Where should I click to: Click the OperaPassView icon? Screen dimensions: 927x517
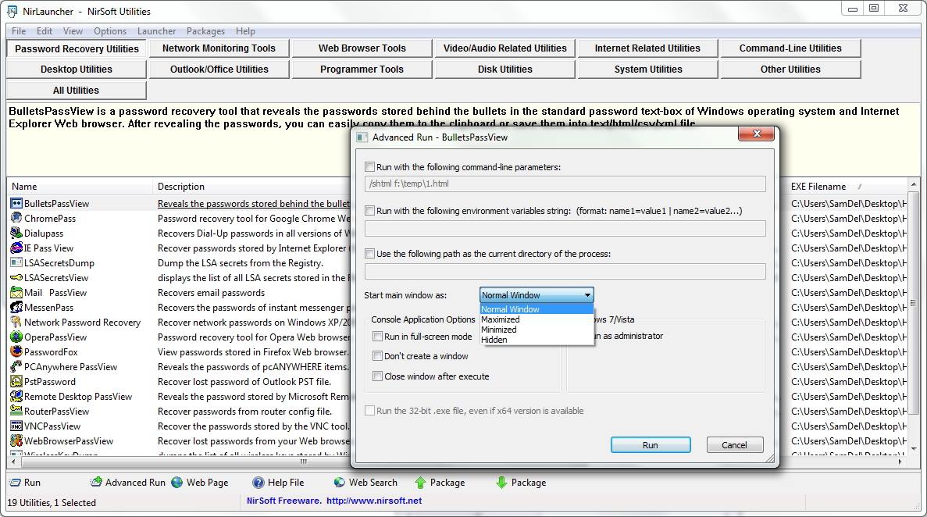tap(16, 337)
